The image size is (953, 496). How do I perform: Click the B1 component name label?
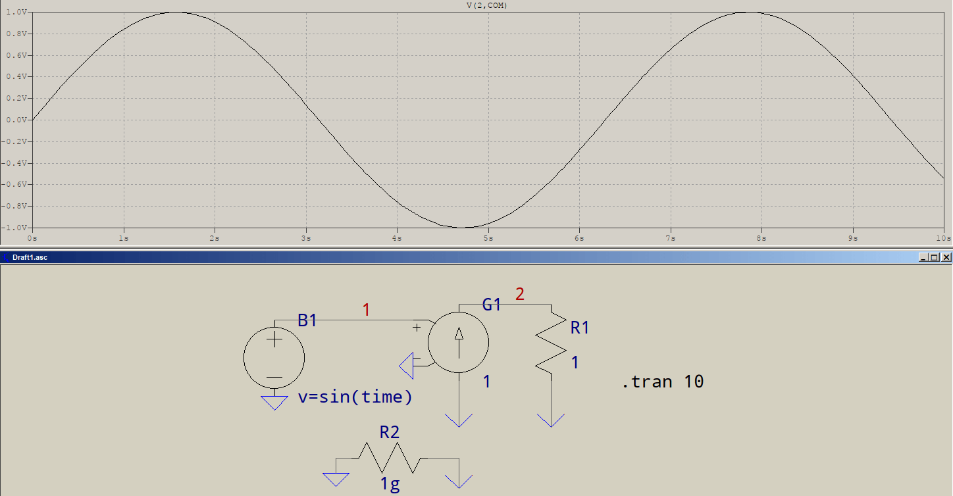point(307,320)
